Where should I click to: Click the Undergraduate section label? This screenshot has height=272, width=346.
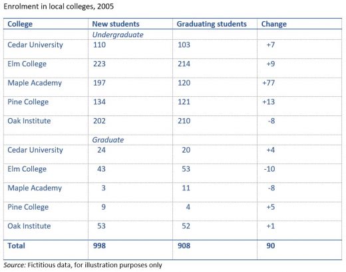click(x=118, y=34)
